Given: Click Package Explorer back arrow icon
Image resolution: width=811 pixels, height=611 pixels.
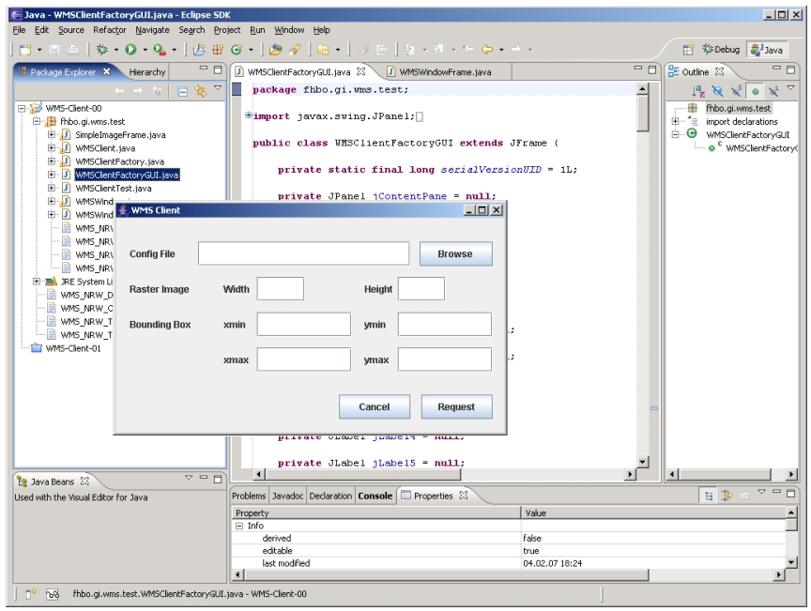Looking at the screenshot, I should 119,92.
